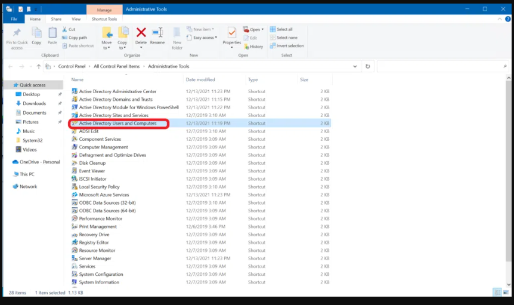Open the Event Viewer shortcut
This screenshot has height=305, width=514.
pyautogui.click(x=92, y=171)
